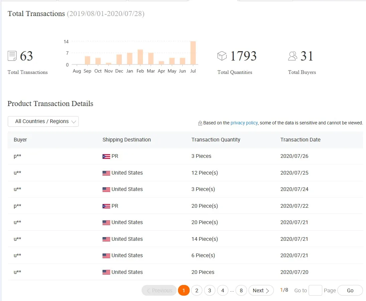Screen dimensions: 366x301
Task: Click the PR flag in first row
Action: pyautogui.click(x=106, y=156)
